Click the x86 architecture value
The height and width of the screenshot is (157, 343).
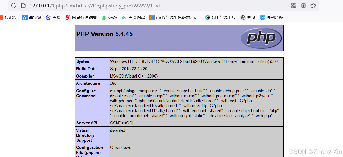[x=113, y=83]
